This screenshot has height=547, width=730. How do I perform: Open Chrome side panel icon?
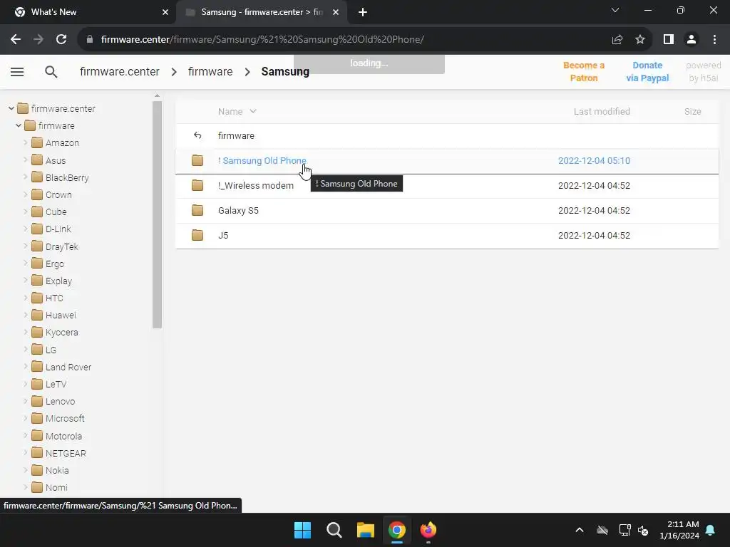point(669,40)
